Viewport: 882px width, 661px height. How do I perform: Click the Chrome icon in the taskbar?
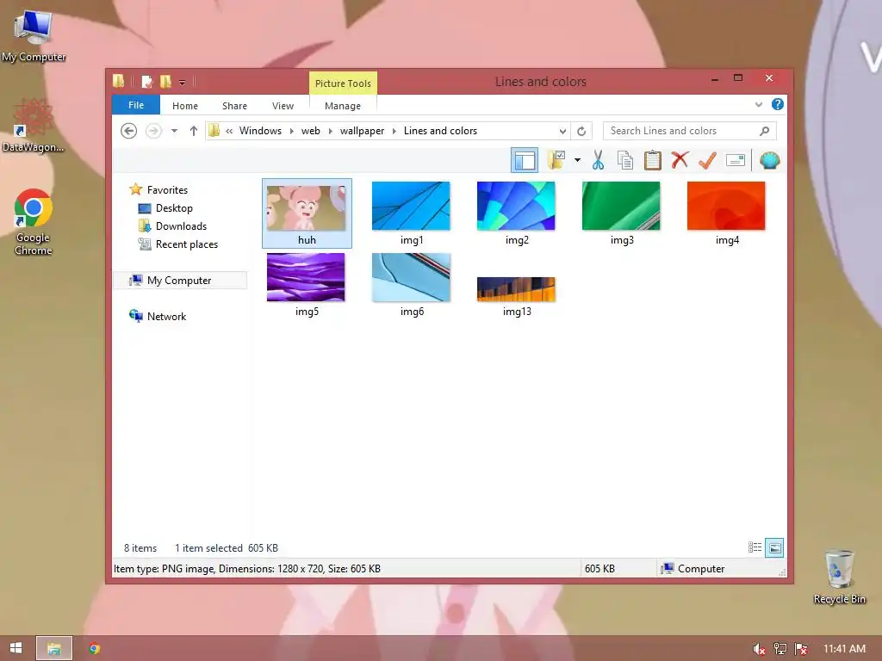point(94,648)
